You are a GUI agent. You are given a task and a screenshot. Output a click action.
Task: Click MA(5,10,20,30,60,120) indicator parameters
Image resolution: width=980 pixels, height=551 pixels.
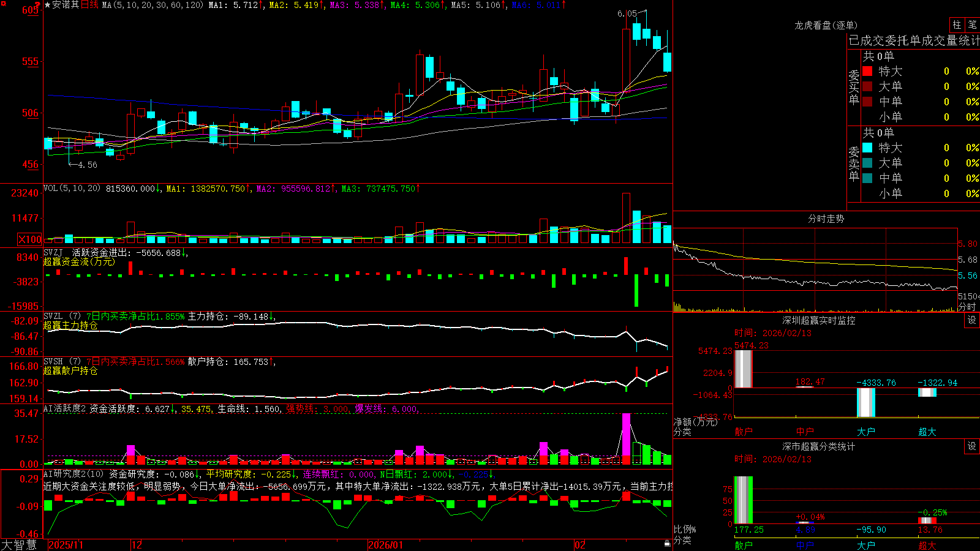pyautogui.click(x=153, y=5)
